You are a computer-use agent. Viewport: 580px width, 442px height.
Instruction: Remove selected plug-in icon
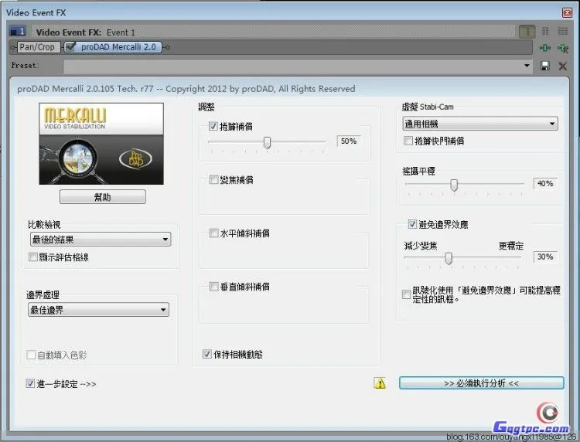pos(563,48)
